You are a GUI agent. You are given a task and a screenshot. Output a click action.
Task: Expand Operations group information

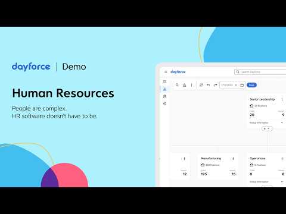click(x=282, y=182)
